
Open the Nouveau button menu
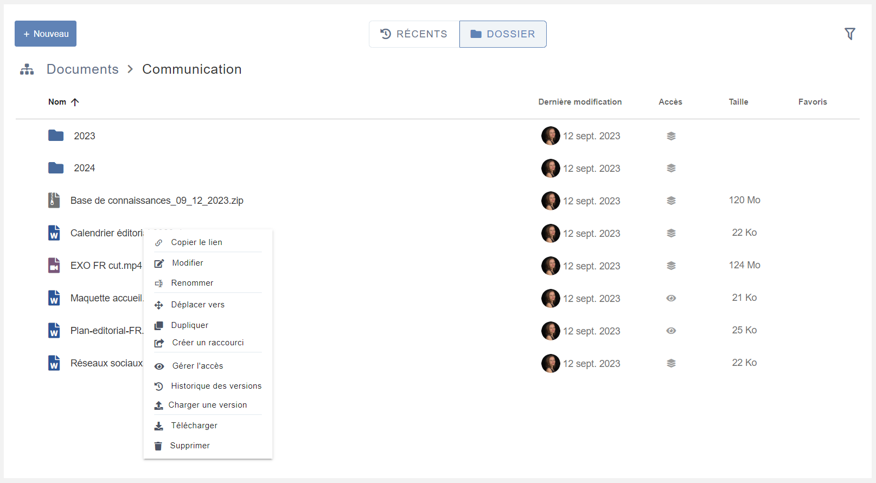[46, 34]
